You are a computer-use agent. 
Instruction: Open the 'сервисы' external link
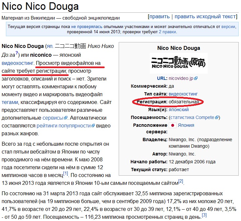[x=53, y=118]
